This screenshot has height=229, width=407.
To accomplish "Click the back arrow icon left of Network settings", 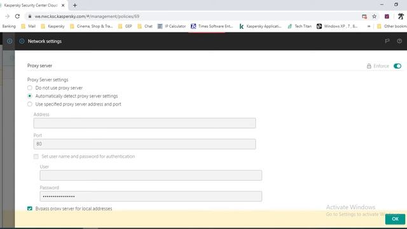I will tap(22, 41).
